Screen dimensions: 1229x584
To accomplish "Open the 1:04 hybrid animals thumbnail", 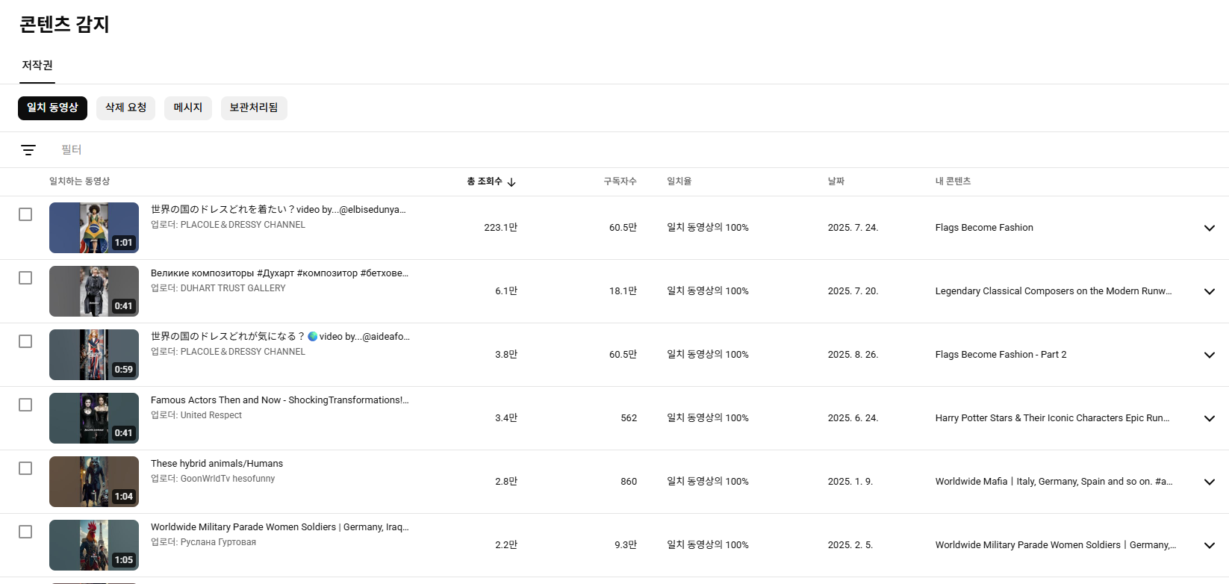I will [x=94, y=482].
